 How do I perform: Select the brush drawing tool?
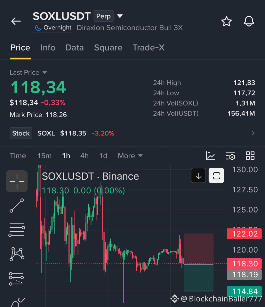17,302
